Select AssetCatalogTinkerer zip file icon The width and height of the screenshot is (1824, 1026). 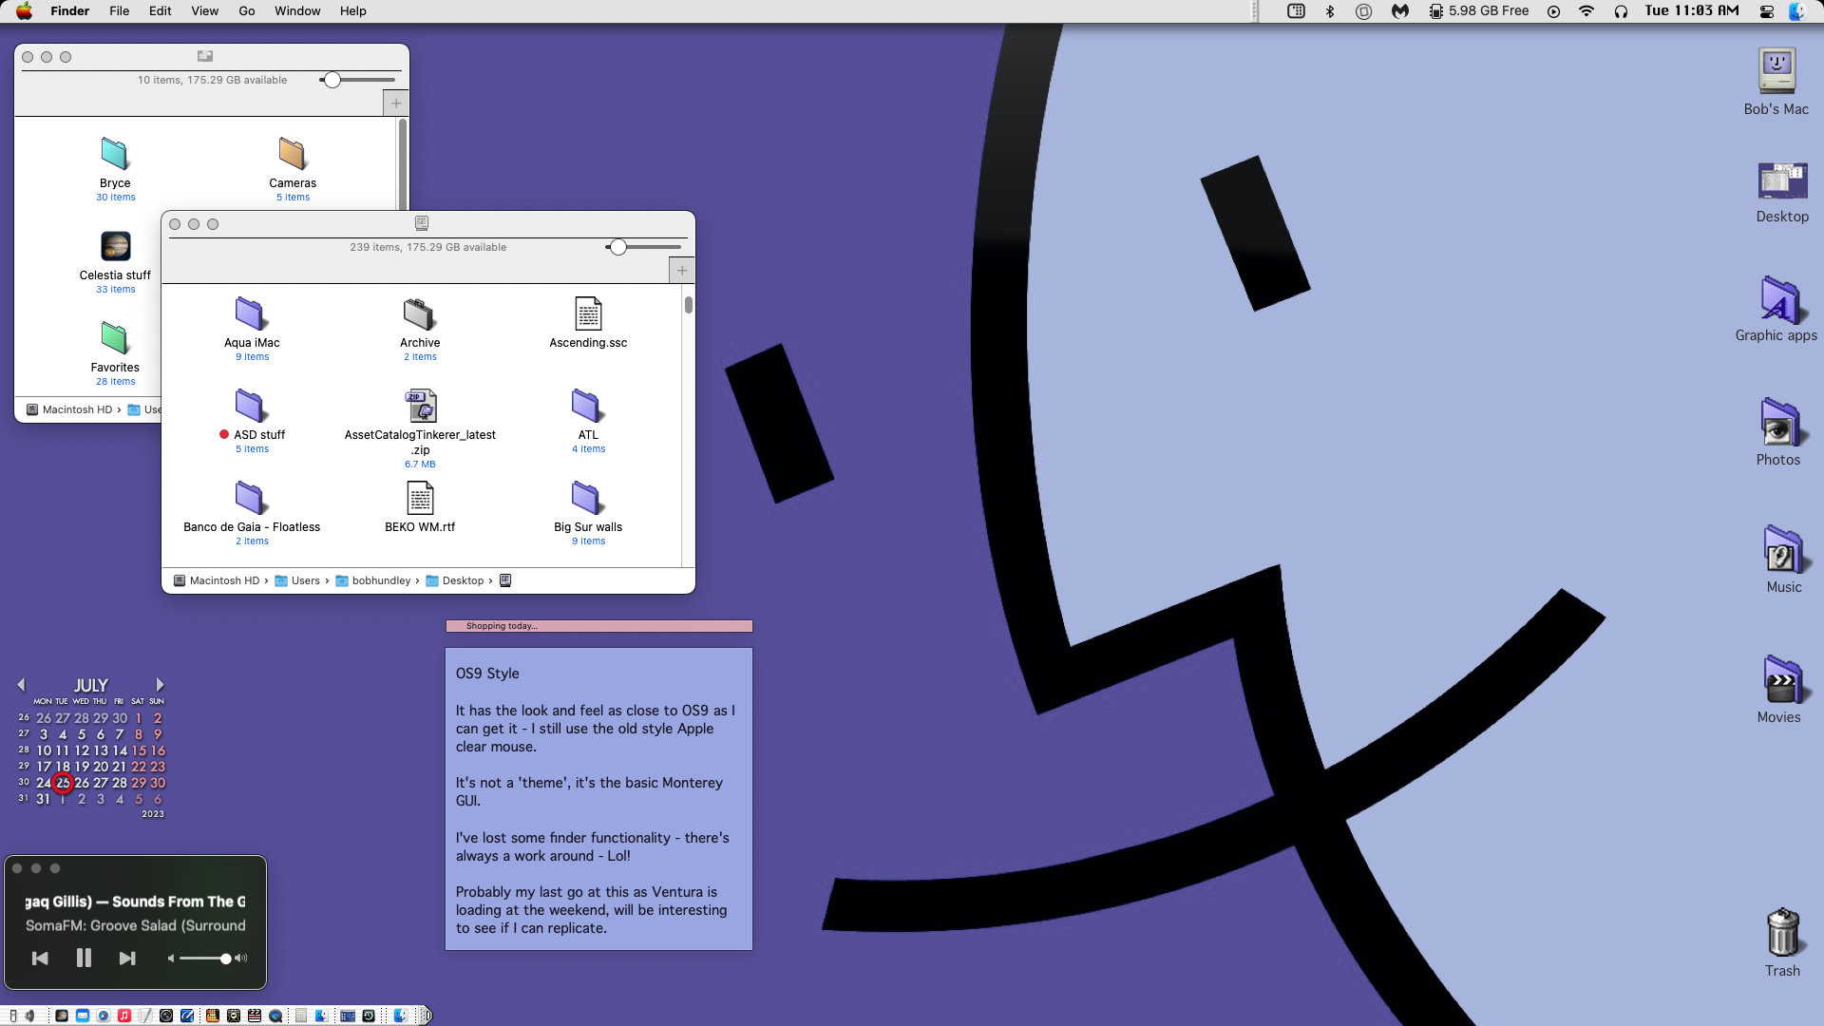click(x=420, y=407)
